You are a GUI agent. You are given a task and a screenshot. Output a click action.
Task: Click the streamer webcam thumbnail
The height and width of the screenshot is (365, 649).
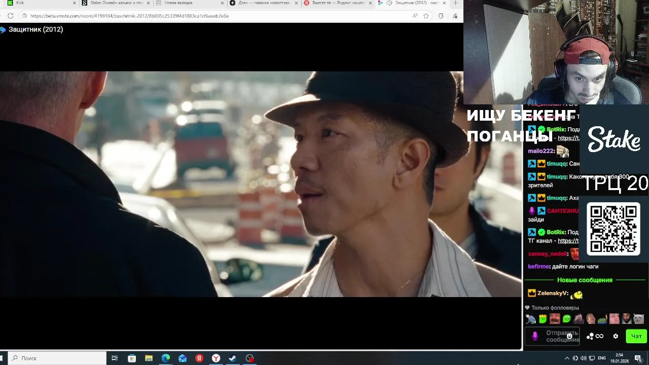point(556,52)
